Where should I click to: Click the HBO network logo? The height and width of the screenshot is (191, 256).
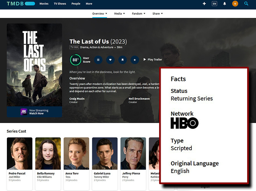pyautogui.click(x=184, y=123)
